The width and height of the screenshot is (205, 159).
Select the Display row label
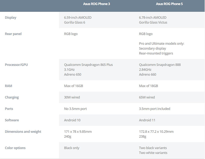pyautogui.click(x=11, y=18)
